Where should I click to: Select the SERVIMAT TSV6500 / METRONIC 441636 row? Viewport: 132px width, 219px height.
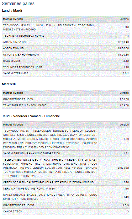coord(66,189)
